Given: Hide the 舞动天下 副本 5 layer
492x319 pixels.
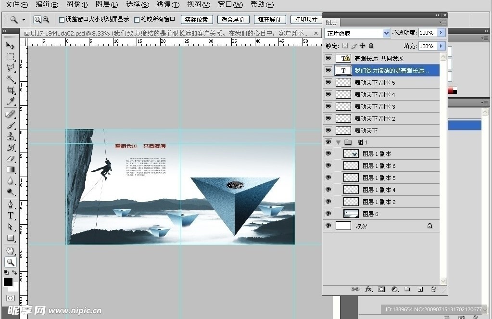Looking at the screenshot, I should tap(328, 82).
